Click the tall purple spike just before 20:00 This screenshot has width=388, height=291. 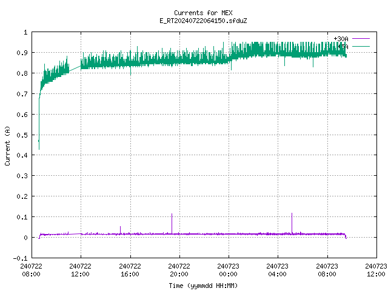pos(172,223)
